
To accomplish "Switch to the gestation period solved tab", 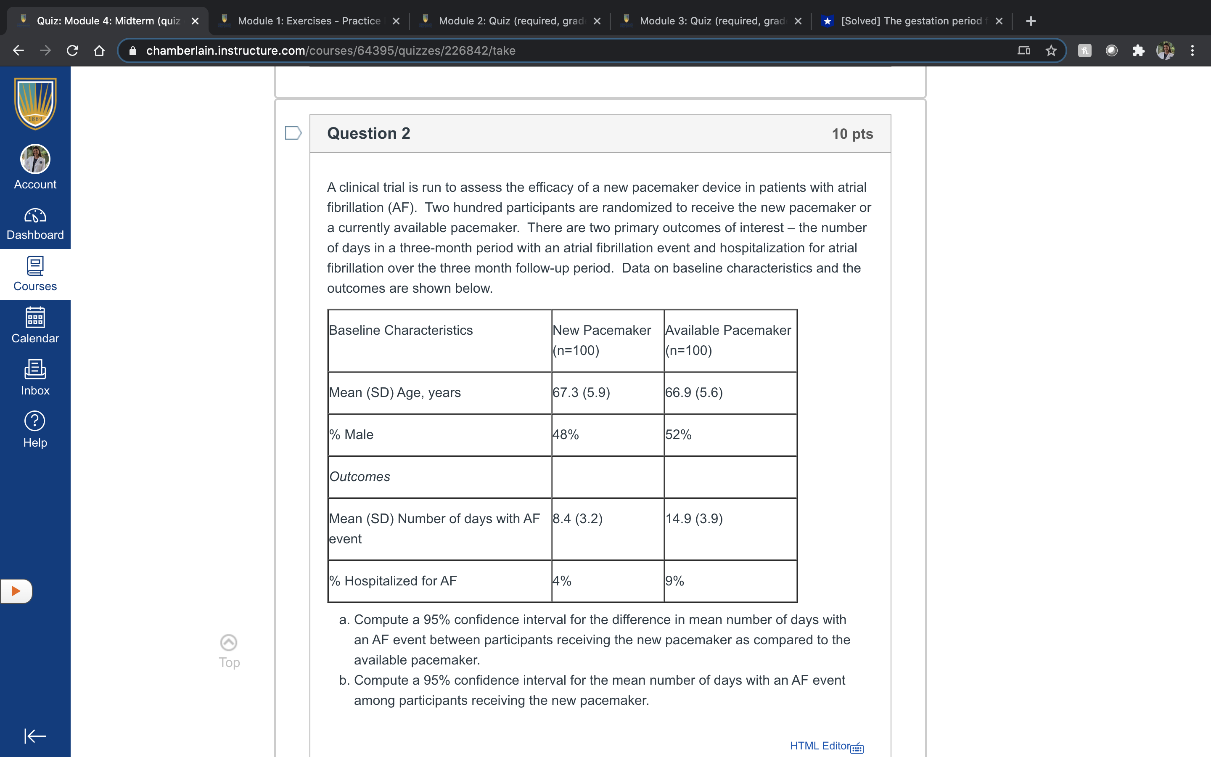I will click(911, 21).
